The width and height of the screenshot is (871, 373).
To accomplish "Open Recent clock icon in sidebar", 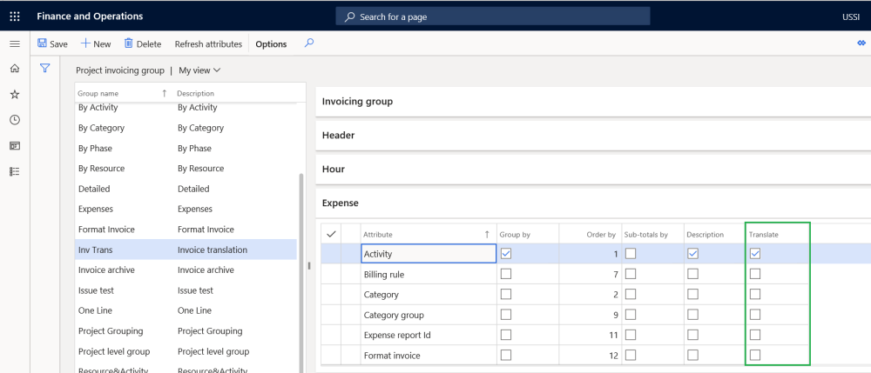I will click(x=15, y=120).
